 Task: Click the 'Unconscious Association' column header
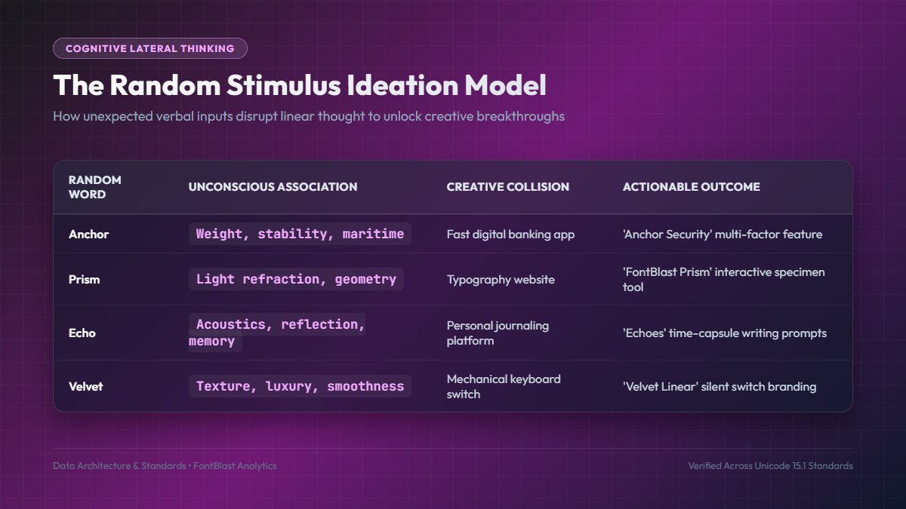tap(273, 187)
